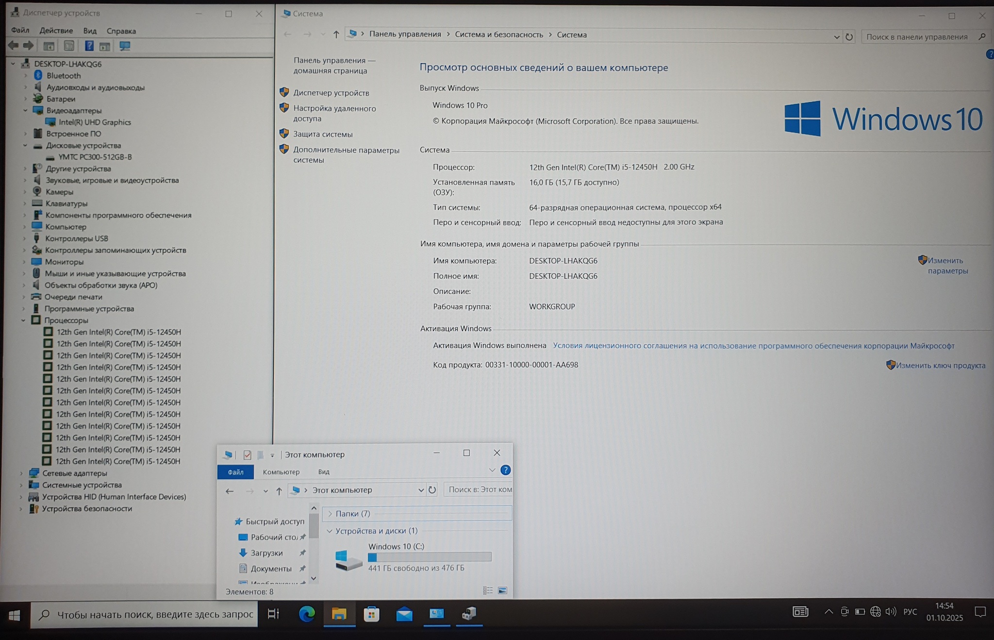Expand the Папки (7) group

point(330,514)
